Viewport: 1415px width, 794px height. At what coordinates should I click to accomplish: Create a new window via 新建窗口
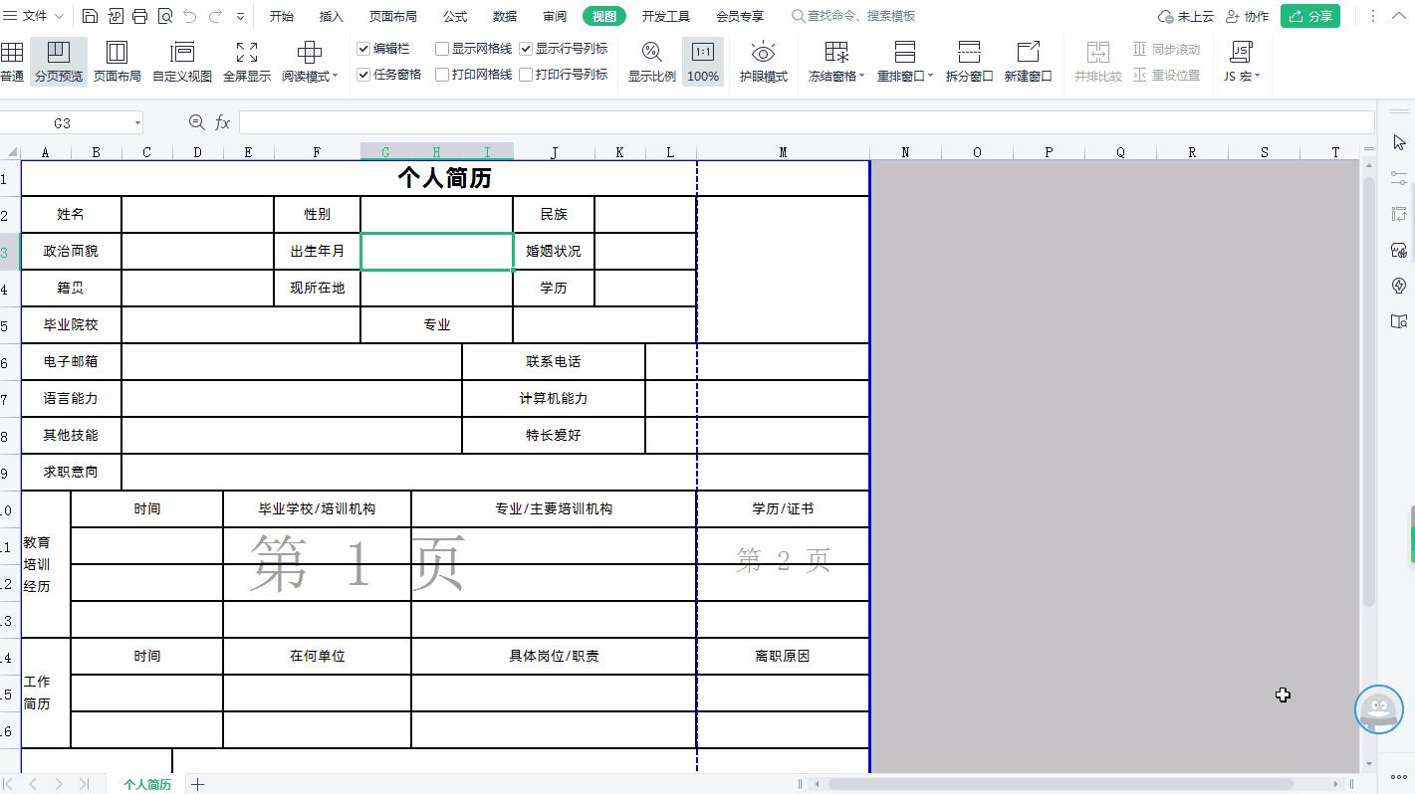[1029, 60]
